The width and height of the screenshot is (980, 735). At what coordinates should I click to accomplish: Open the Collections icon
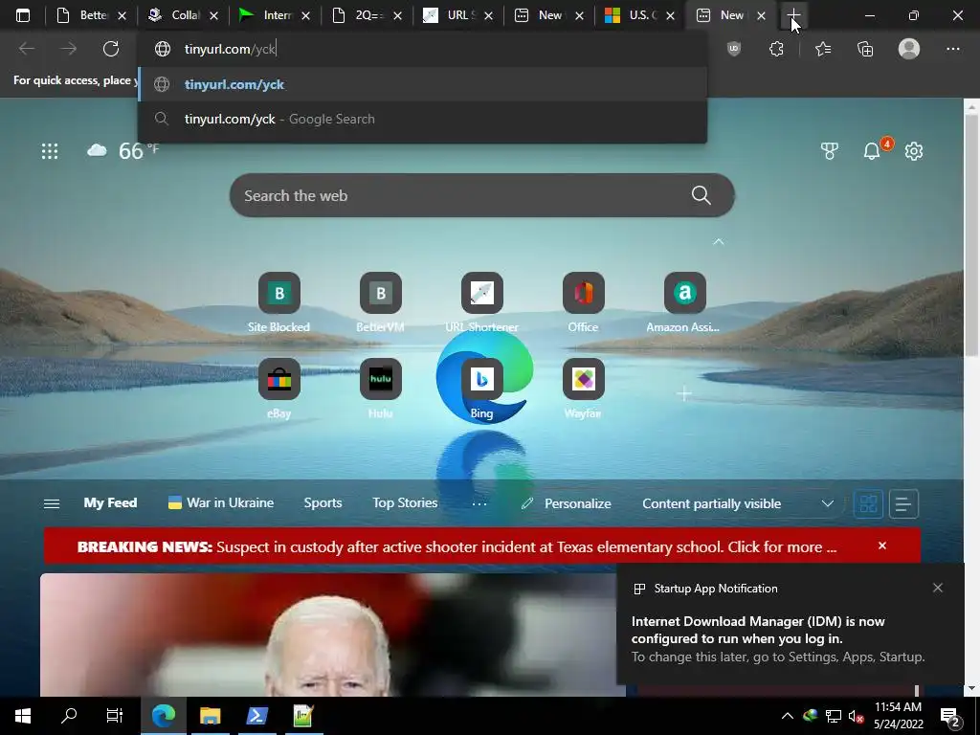(x=865, y=49)
